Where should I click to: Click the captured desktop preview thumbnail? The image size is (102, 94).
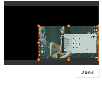point(69,43)
